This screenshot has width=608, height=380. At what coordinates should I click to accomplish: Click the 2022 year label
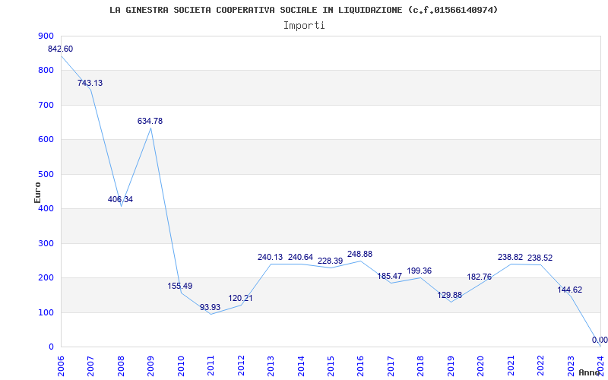(x=541, y=366)
